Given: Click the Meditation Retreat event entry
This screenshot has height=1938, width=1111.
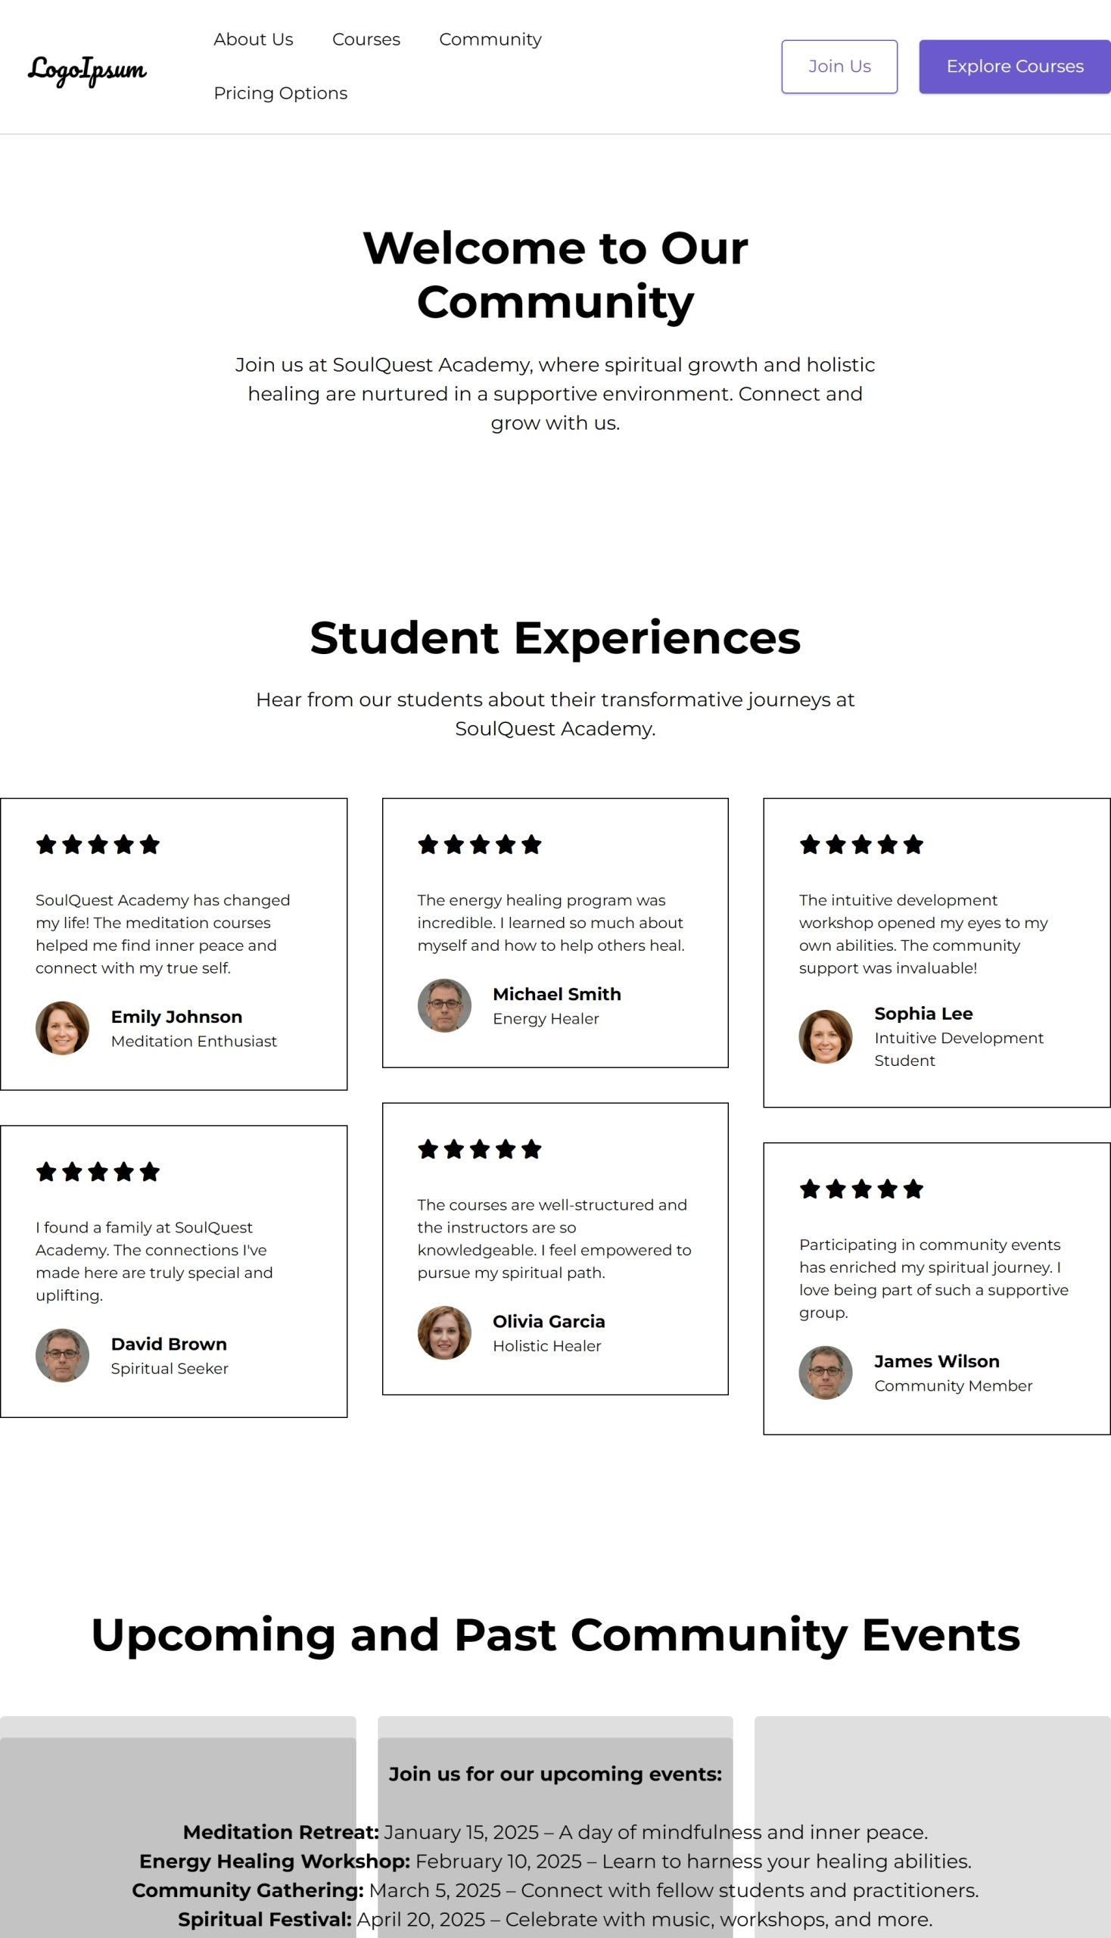Looking at the screenshot, I should [555, 1832].
